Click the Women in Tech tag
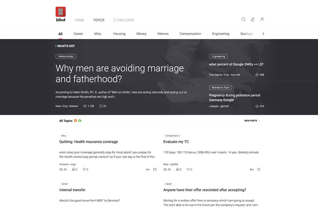Screen dimensions: 318x210 click(220, 87)
